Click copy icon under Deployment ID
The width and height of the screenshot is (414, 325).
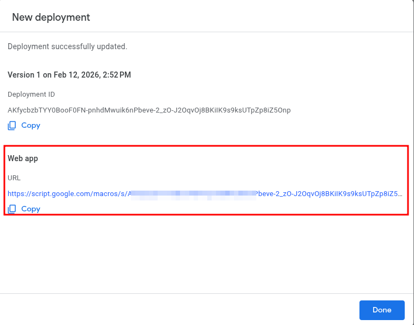click(12, 126)
